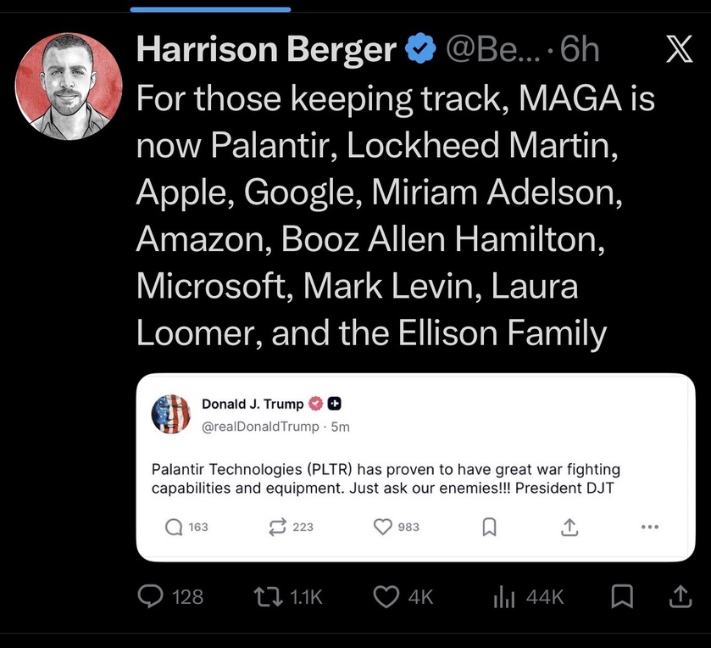Click Donald J. Trump's avatar in quote
711x648 pixels.
pyautogui.click(x=171, y=415)
